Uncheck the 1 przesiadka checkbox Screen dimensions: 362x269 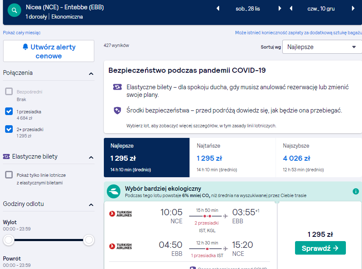[9, 111]
